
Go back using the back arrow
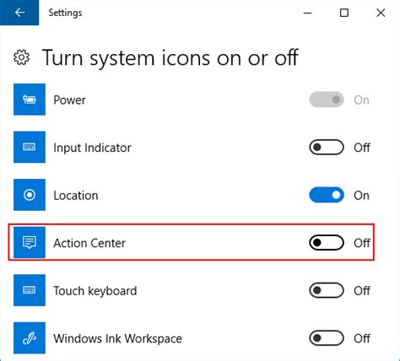pyautogui.click(x=19, y=13)
